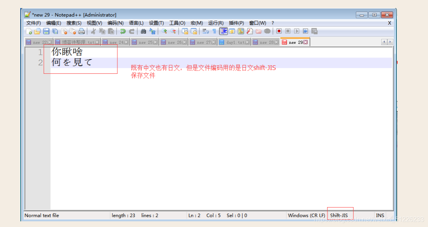428x227 pixels.
Task: Toggle the Document Map icon
Action: (x=241, y=31)
